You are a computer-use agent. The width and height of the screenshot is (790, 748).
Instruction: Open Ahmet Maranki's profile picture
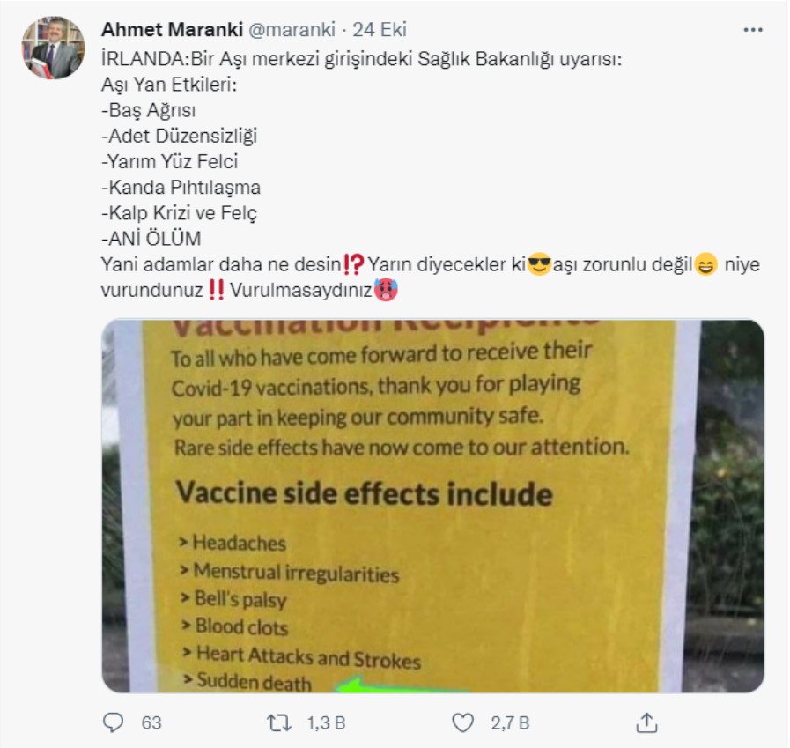pyautogui.click(x=53, y=48)
